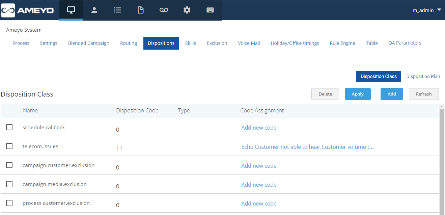Tick the telecom.issues checkbox

coord(9,146)
